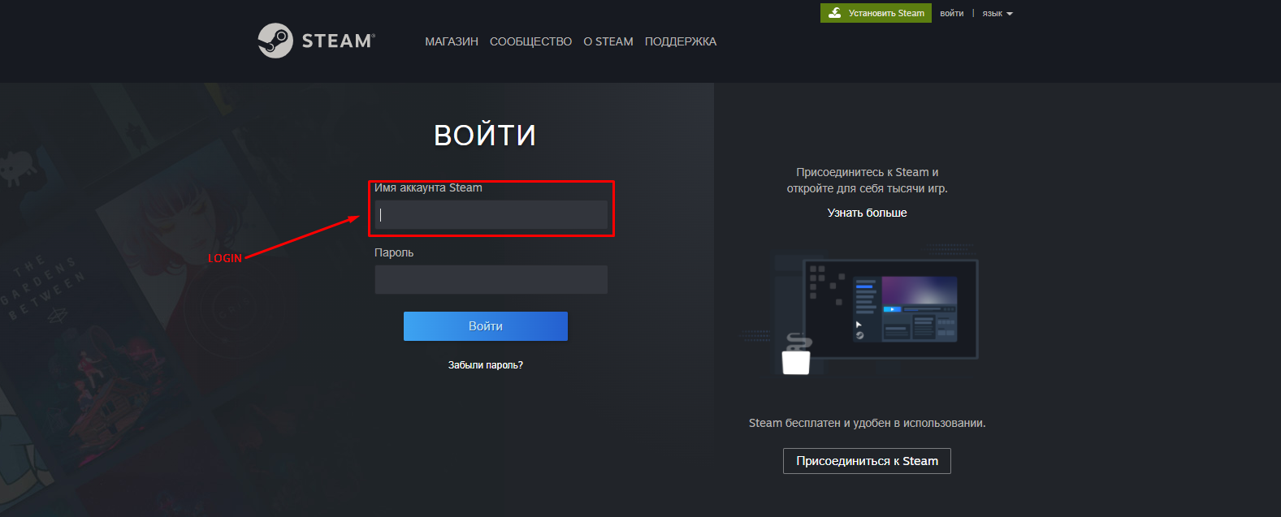The width and height of the screenshot is (1281, 517).
Task: Open the СООБЩЕСТВО menu
Action: (530, 41)
